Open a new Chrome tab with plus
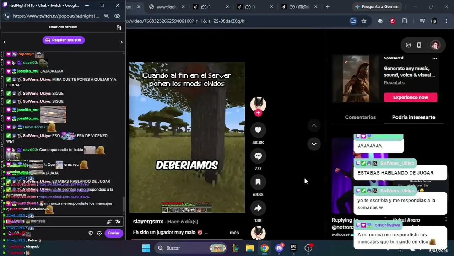 (328, 7)
